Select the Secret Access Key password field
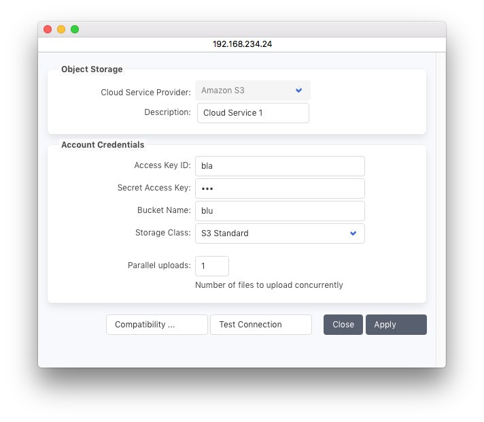 point(279,189)
